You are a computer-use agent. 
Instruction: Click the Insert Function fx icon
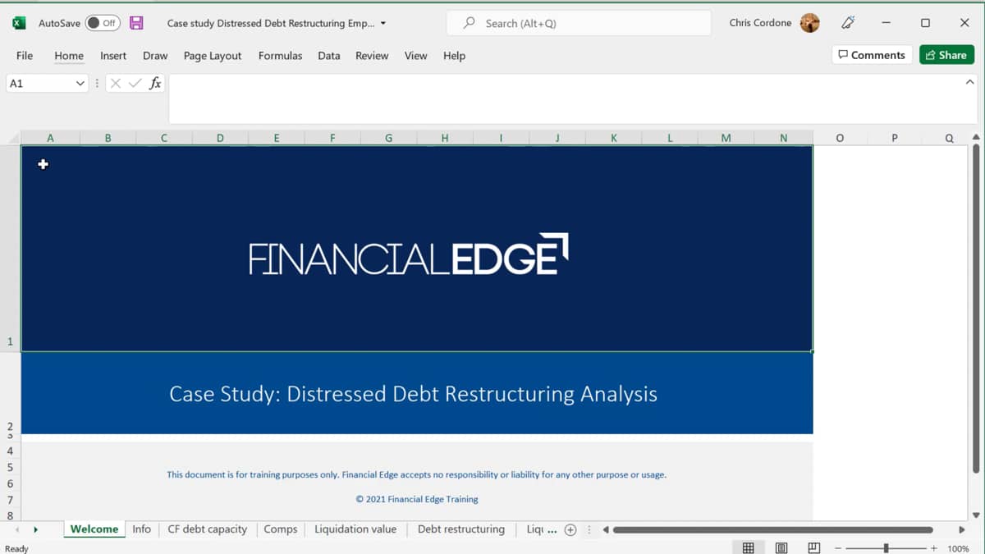(x=155, y=83)
